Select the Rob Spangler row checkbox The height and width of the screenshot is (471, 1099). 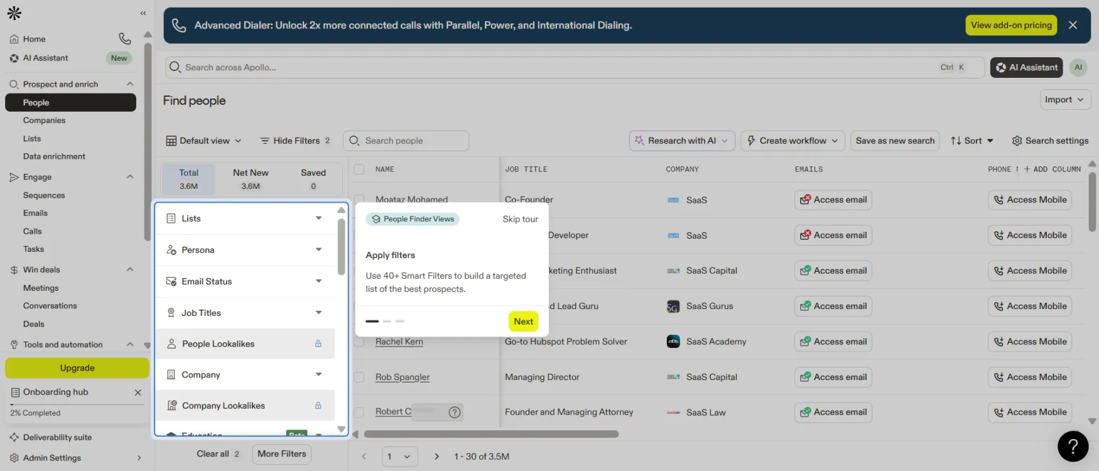359,377
